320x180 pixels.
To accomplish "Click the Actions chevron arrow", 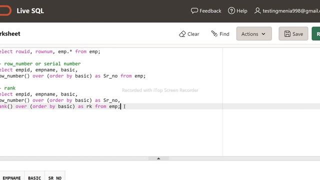I will pos(263,34).
